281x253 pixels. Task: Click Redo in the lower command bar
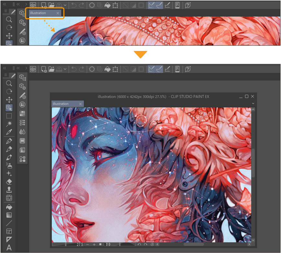tap(82, 69)
